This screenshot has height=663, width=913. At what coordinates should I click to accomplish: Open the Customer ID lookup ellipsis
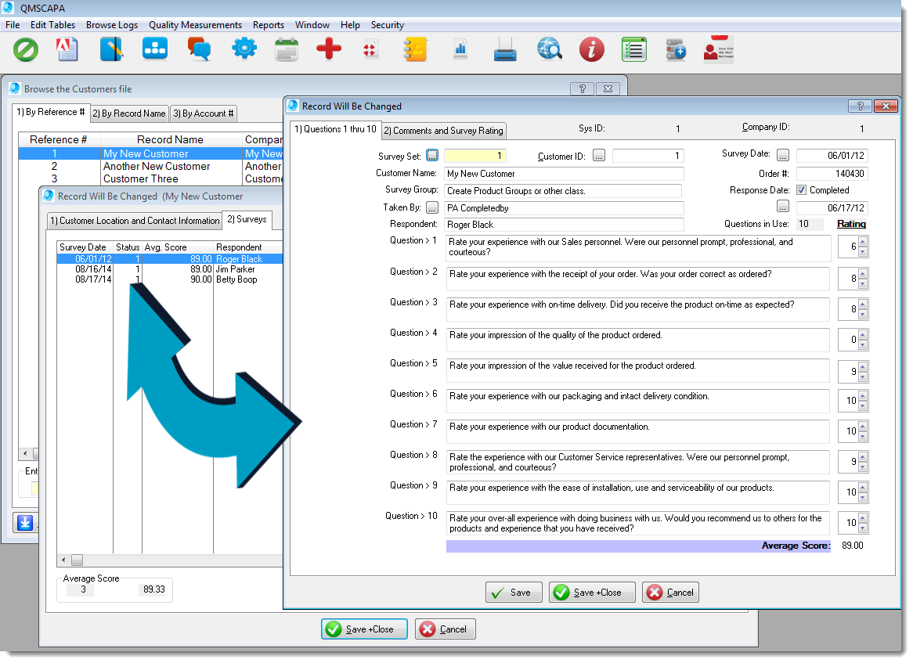click(598, 155)
